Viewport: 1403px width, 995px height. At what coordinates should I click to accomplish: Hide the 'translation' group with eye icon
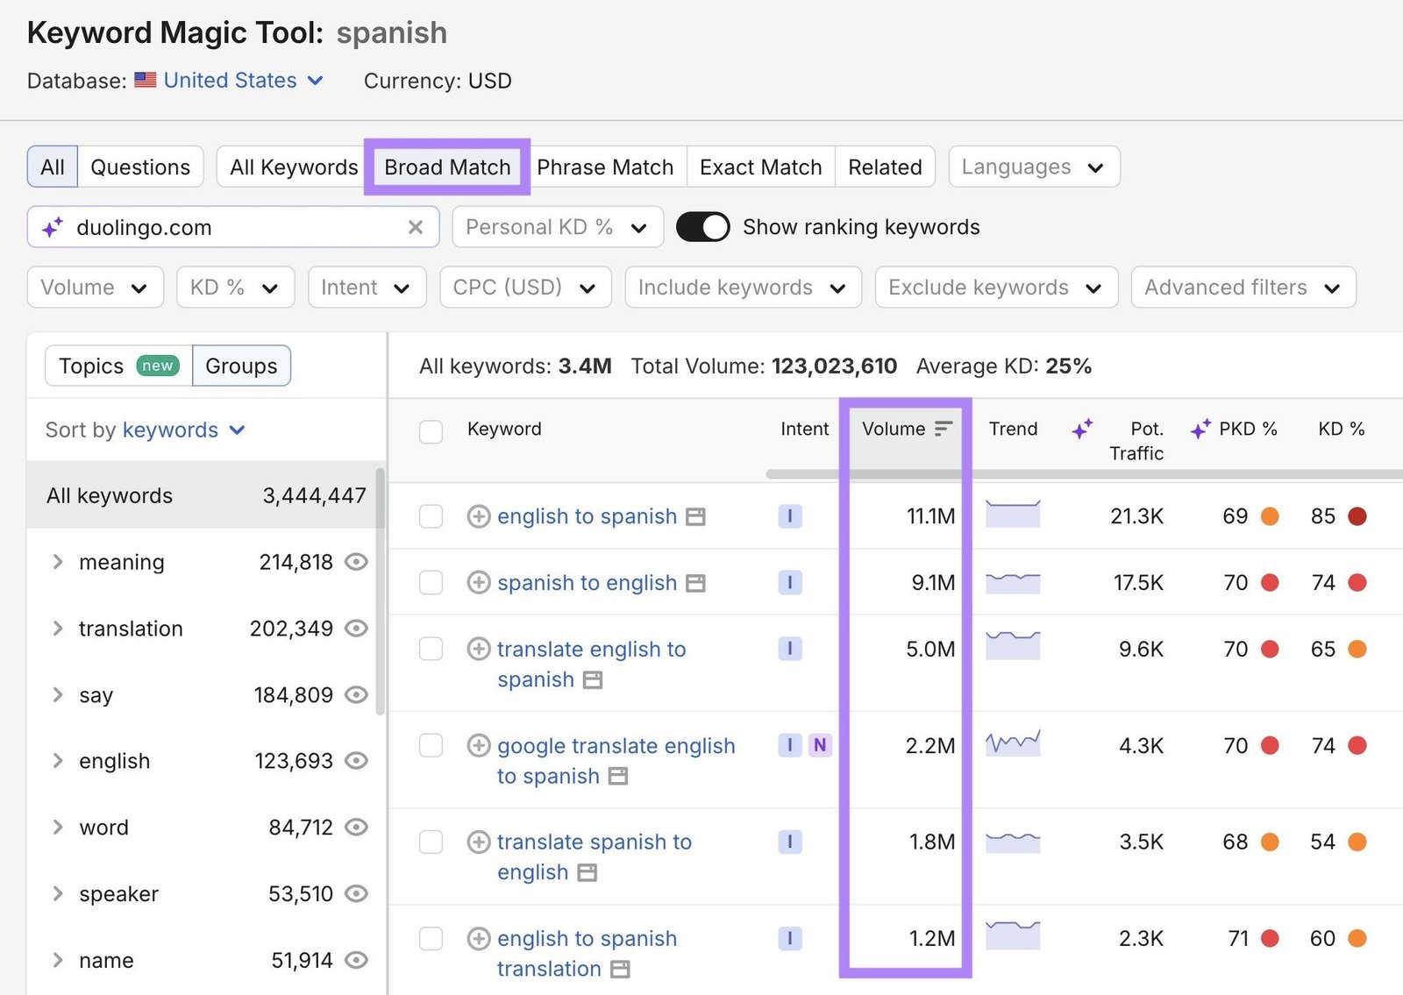tap(356, 629)
